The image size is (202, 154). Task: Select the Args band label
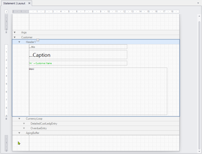tap(24, 32)
